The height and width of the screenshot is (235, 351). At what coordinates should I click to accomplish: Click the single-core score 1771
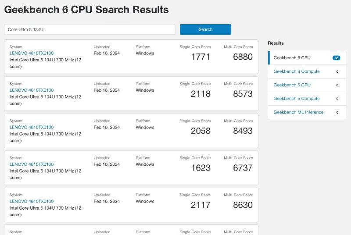tap(201, 57)
